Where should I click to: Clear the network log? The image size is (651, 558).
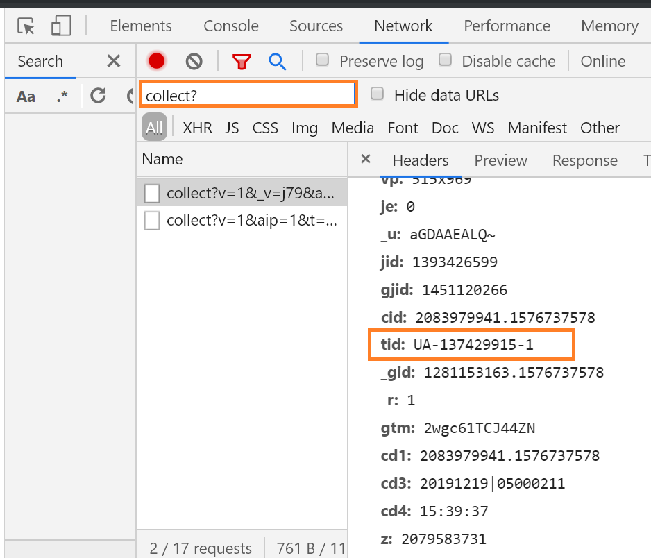pyautogui.click(x=194, y=61)
